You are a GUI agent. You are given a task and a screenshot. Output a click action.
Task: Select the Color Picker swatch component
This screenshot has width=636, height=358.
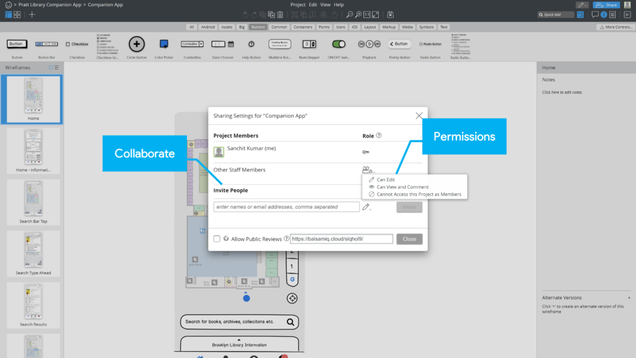[x=163, y=44]
